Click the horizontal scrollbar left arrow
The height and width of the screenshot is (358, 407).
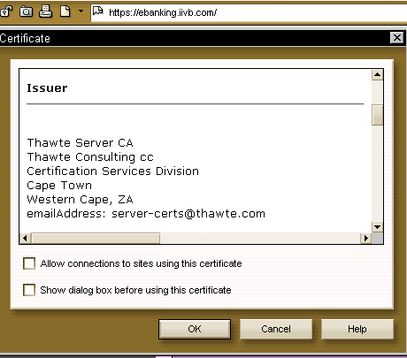click(x=25, y=238)
